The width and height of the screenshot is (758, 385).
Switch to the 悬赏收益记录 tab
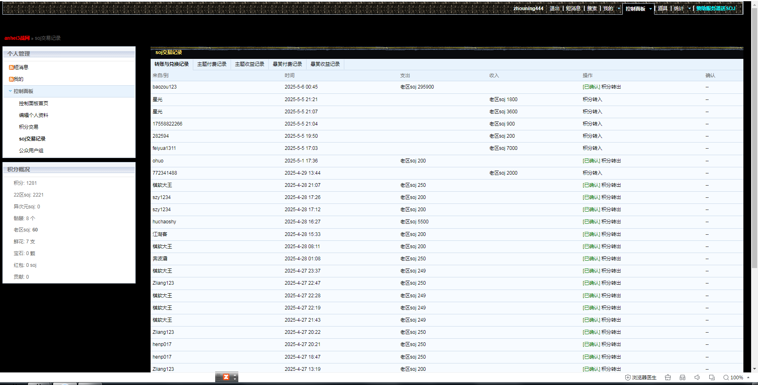[x=325, y=64]
